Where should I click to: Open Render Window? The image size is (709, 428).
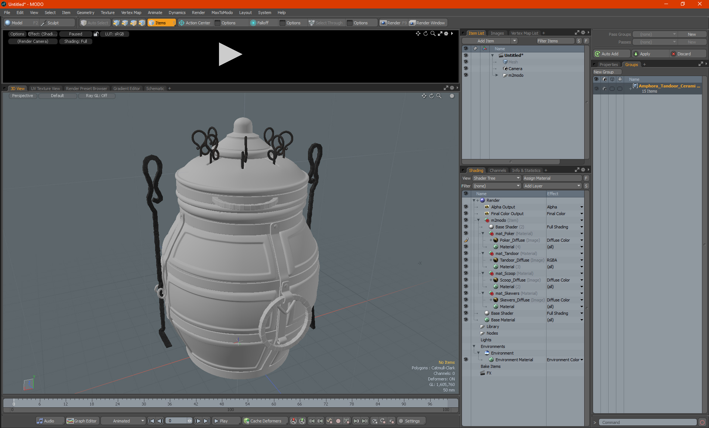(x=427, y=23)
